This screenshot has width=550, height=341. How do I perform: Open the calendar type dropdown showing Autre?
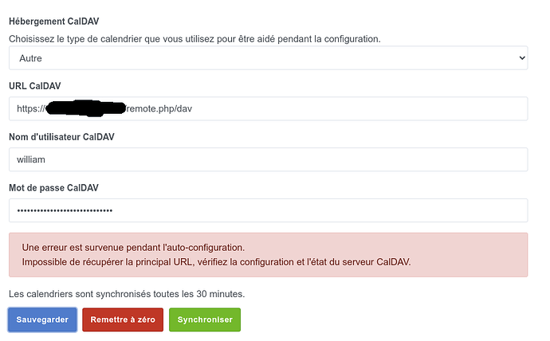click(268, 58)
